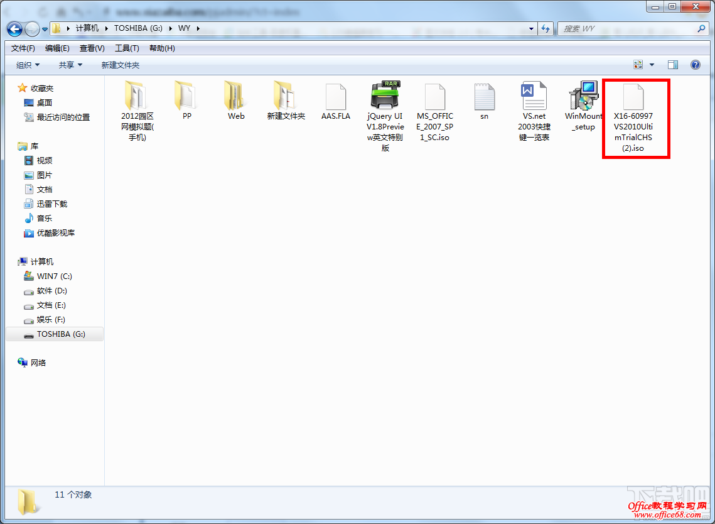715x524 pixels.
Task: Select the 文档 (E:) drive
Action: (45, 305)
